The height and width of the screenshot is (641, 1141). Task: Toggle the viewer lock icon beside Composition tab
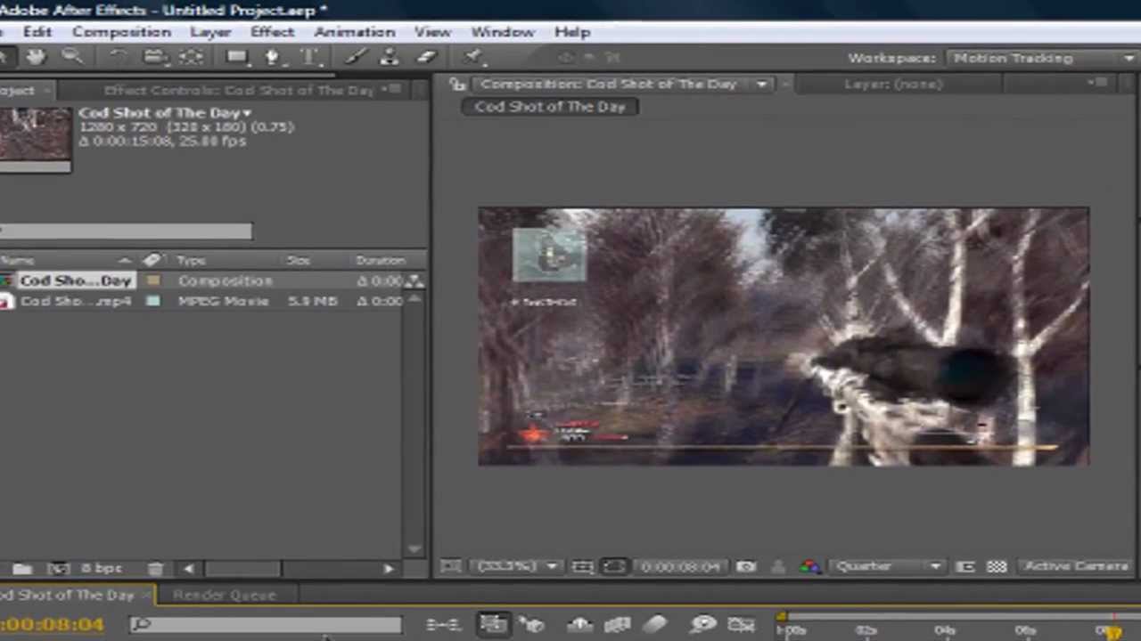tap(458, 84)
